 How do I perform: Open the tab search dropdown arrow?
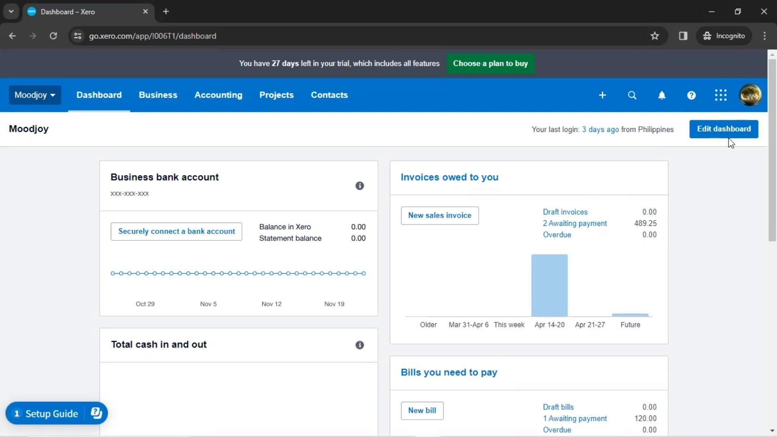[x=11, y=11]
